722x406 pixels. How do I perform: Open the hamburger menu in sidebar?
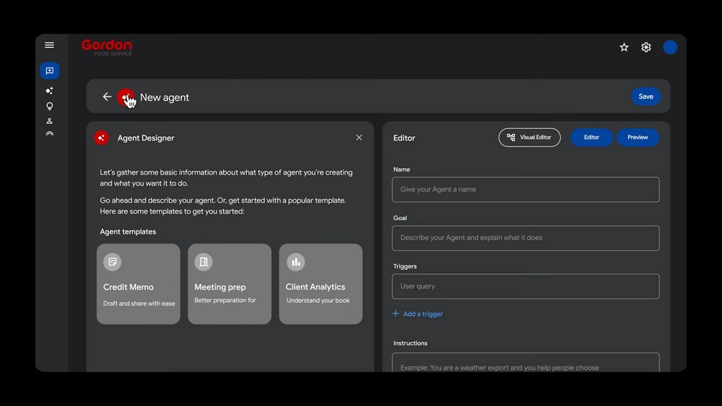pos(49,45)
